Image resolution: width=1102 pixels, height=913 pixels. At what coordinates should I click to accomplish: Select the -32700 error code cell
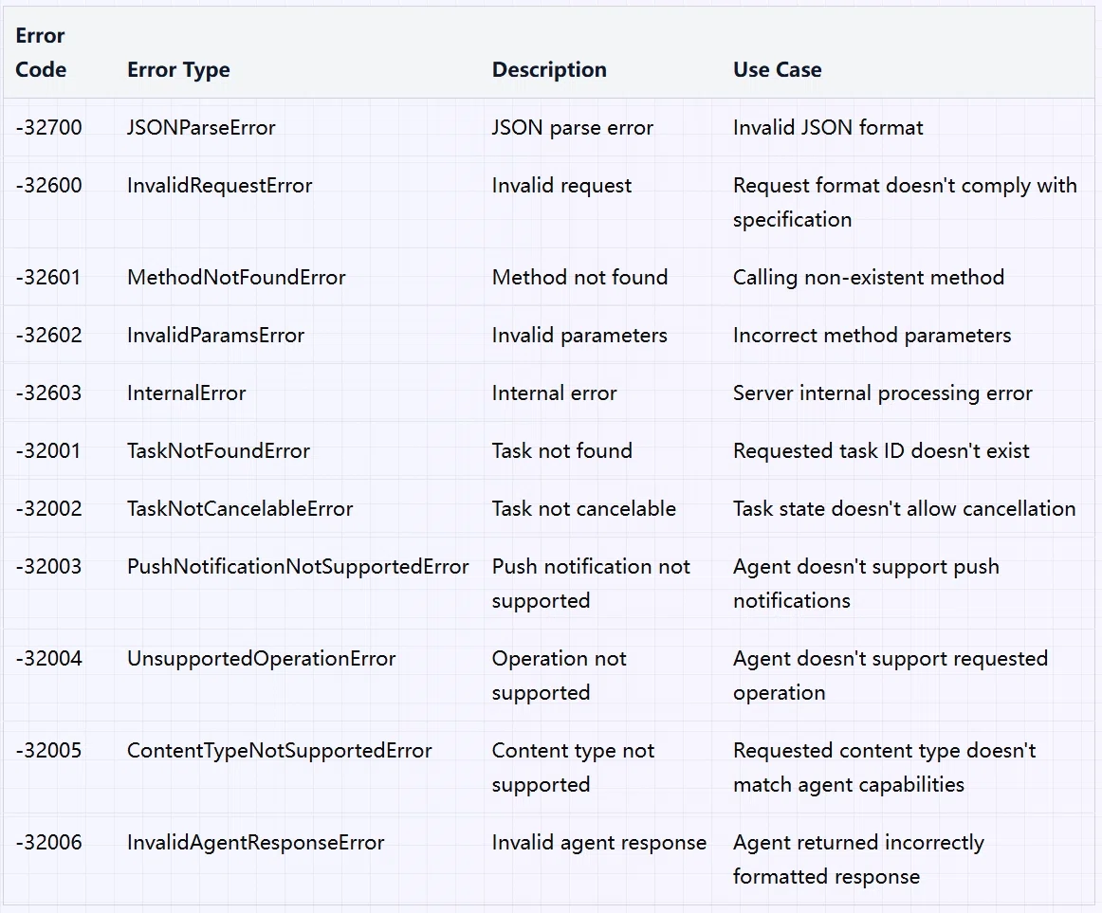pyautogui.click(x=48, y=128)
